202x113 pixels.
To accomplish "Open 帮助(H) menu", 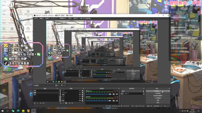I will tap(76, 18).
